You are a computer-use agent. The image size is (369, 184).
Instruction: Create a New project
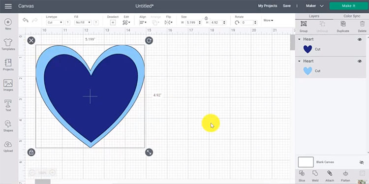pos(8,24)
